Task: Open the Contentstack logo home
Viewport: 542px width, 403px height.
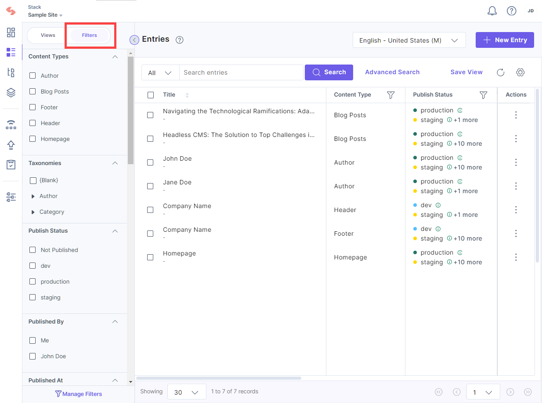Action: coord(11,11)
